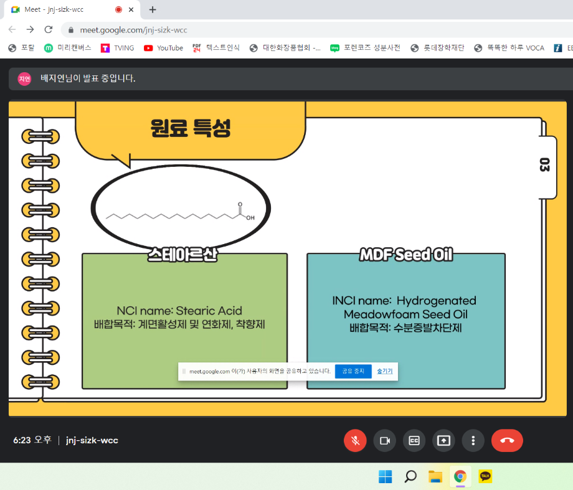This screenshot has width=573, height=490.
Task: Toggle the camera on or off
Action: 384,440
